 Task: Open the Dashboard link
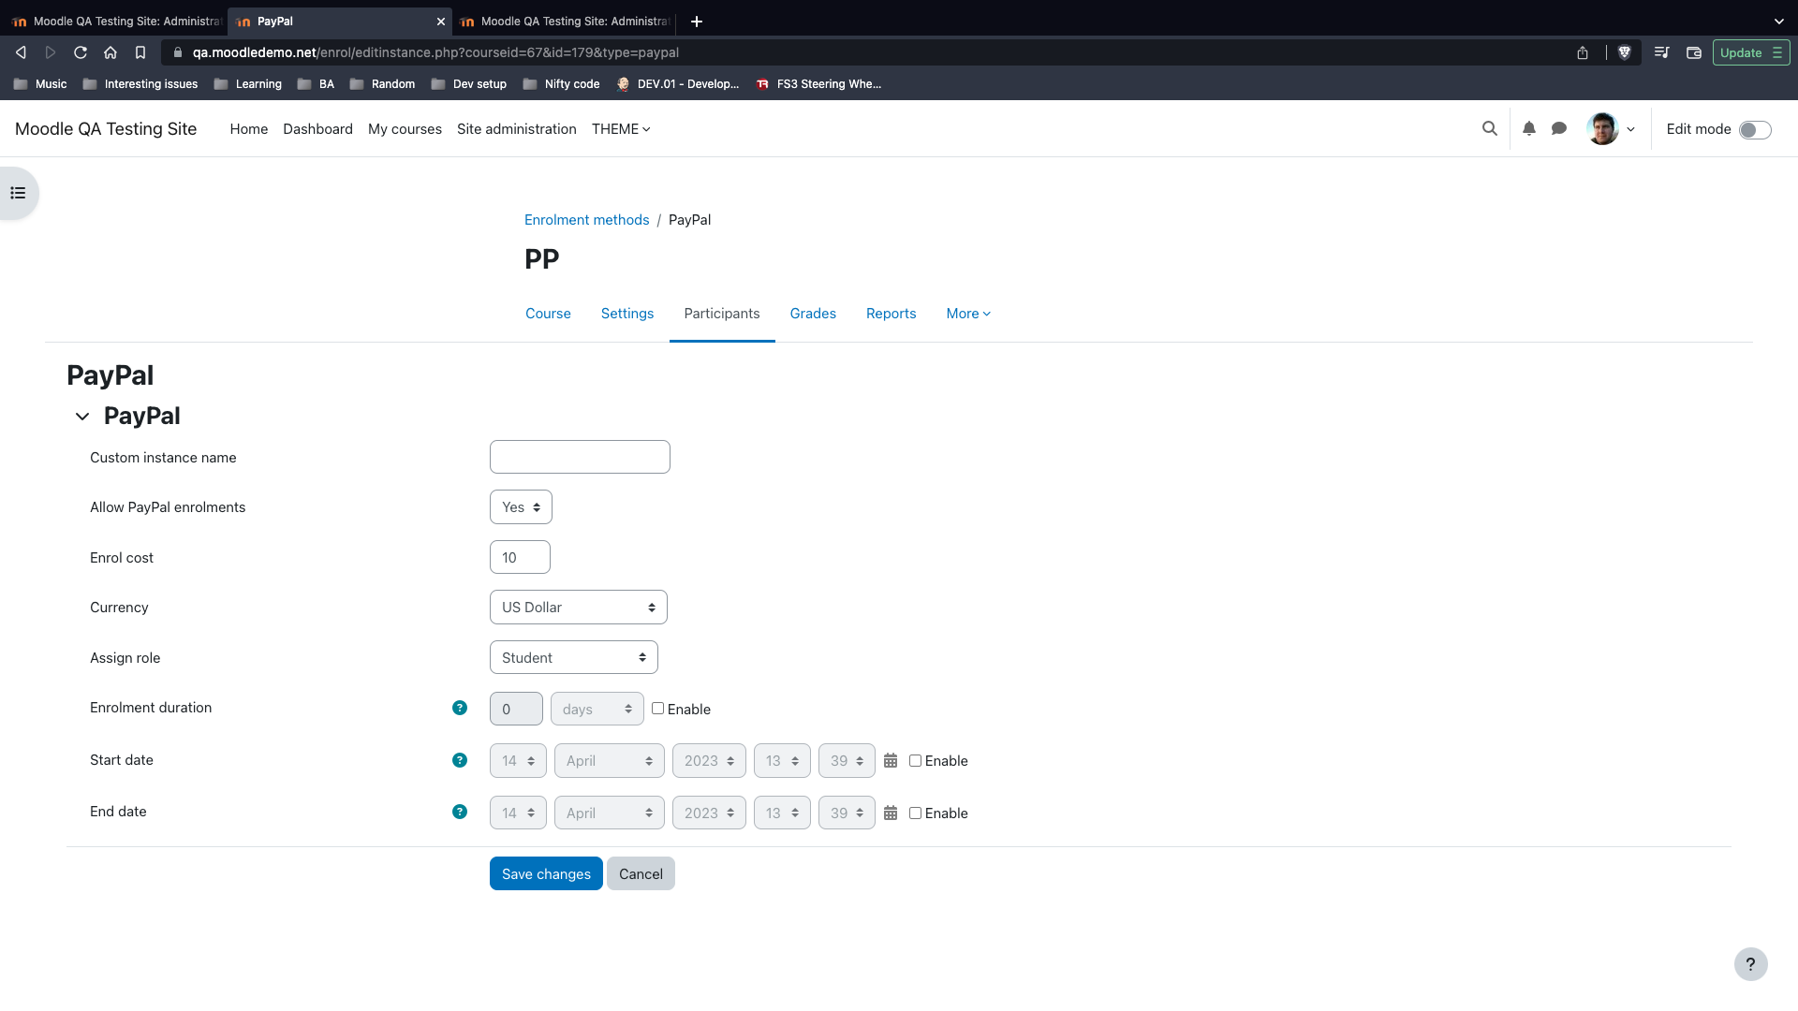point(317,129)
